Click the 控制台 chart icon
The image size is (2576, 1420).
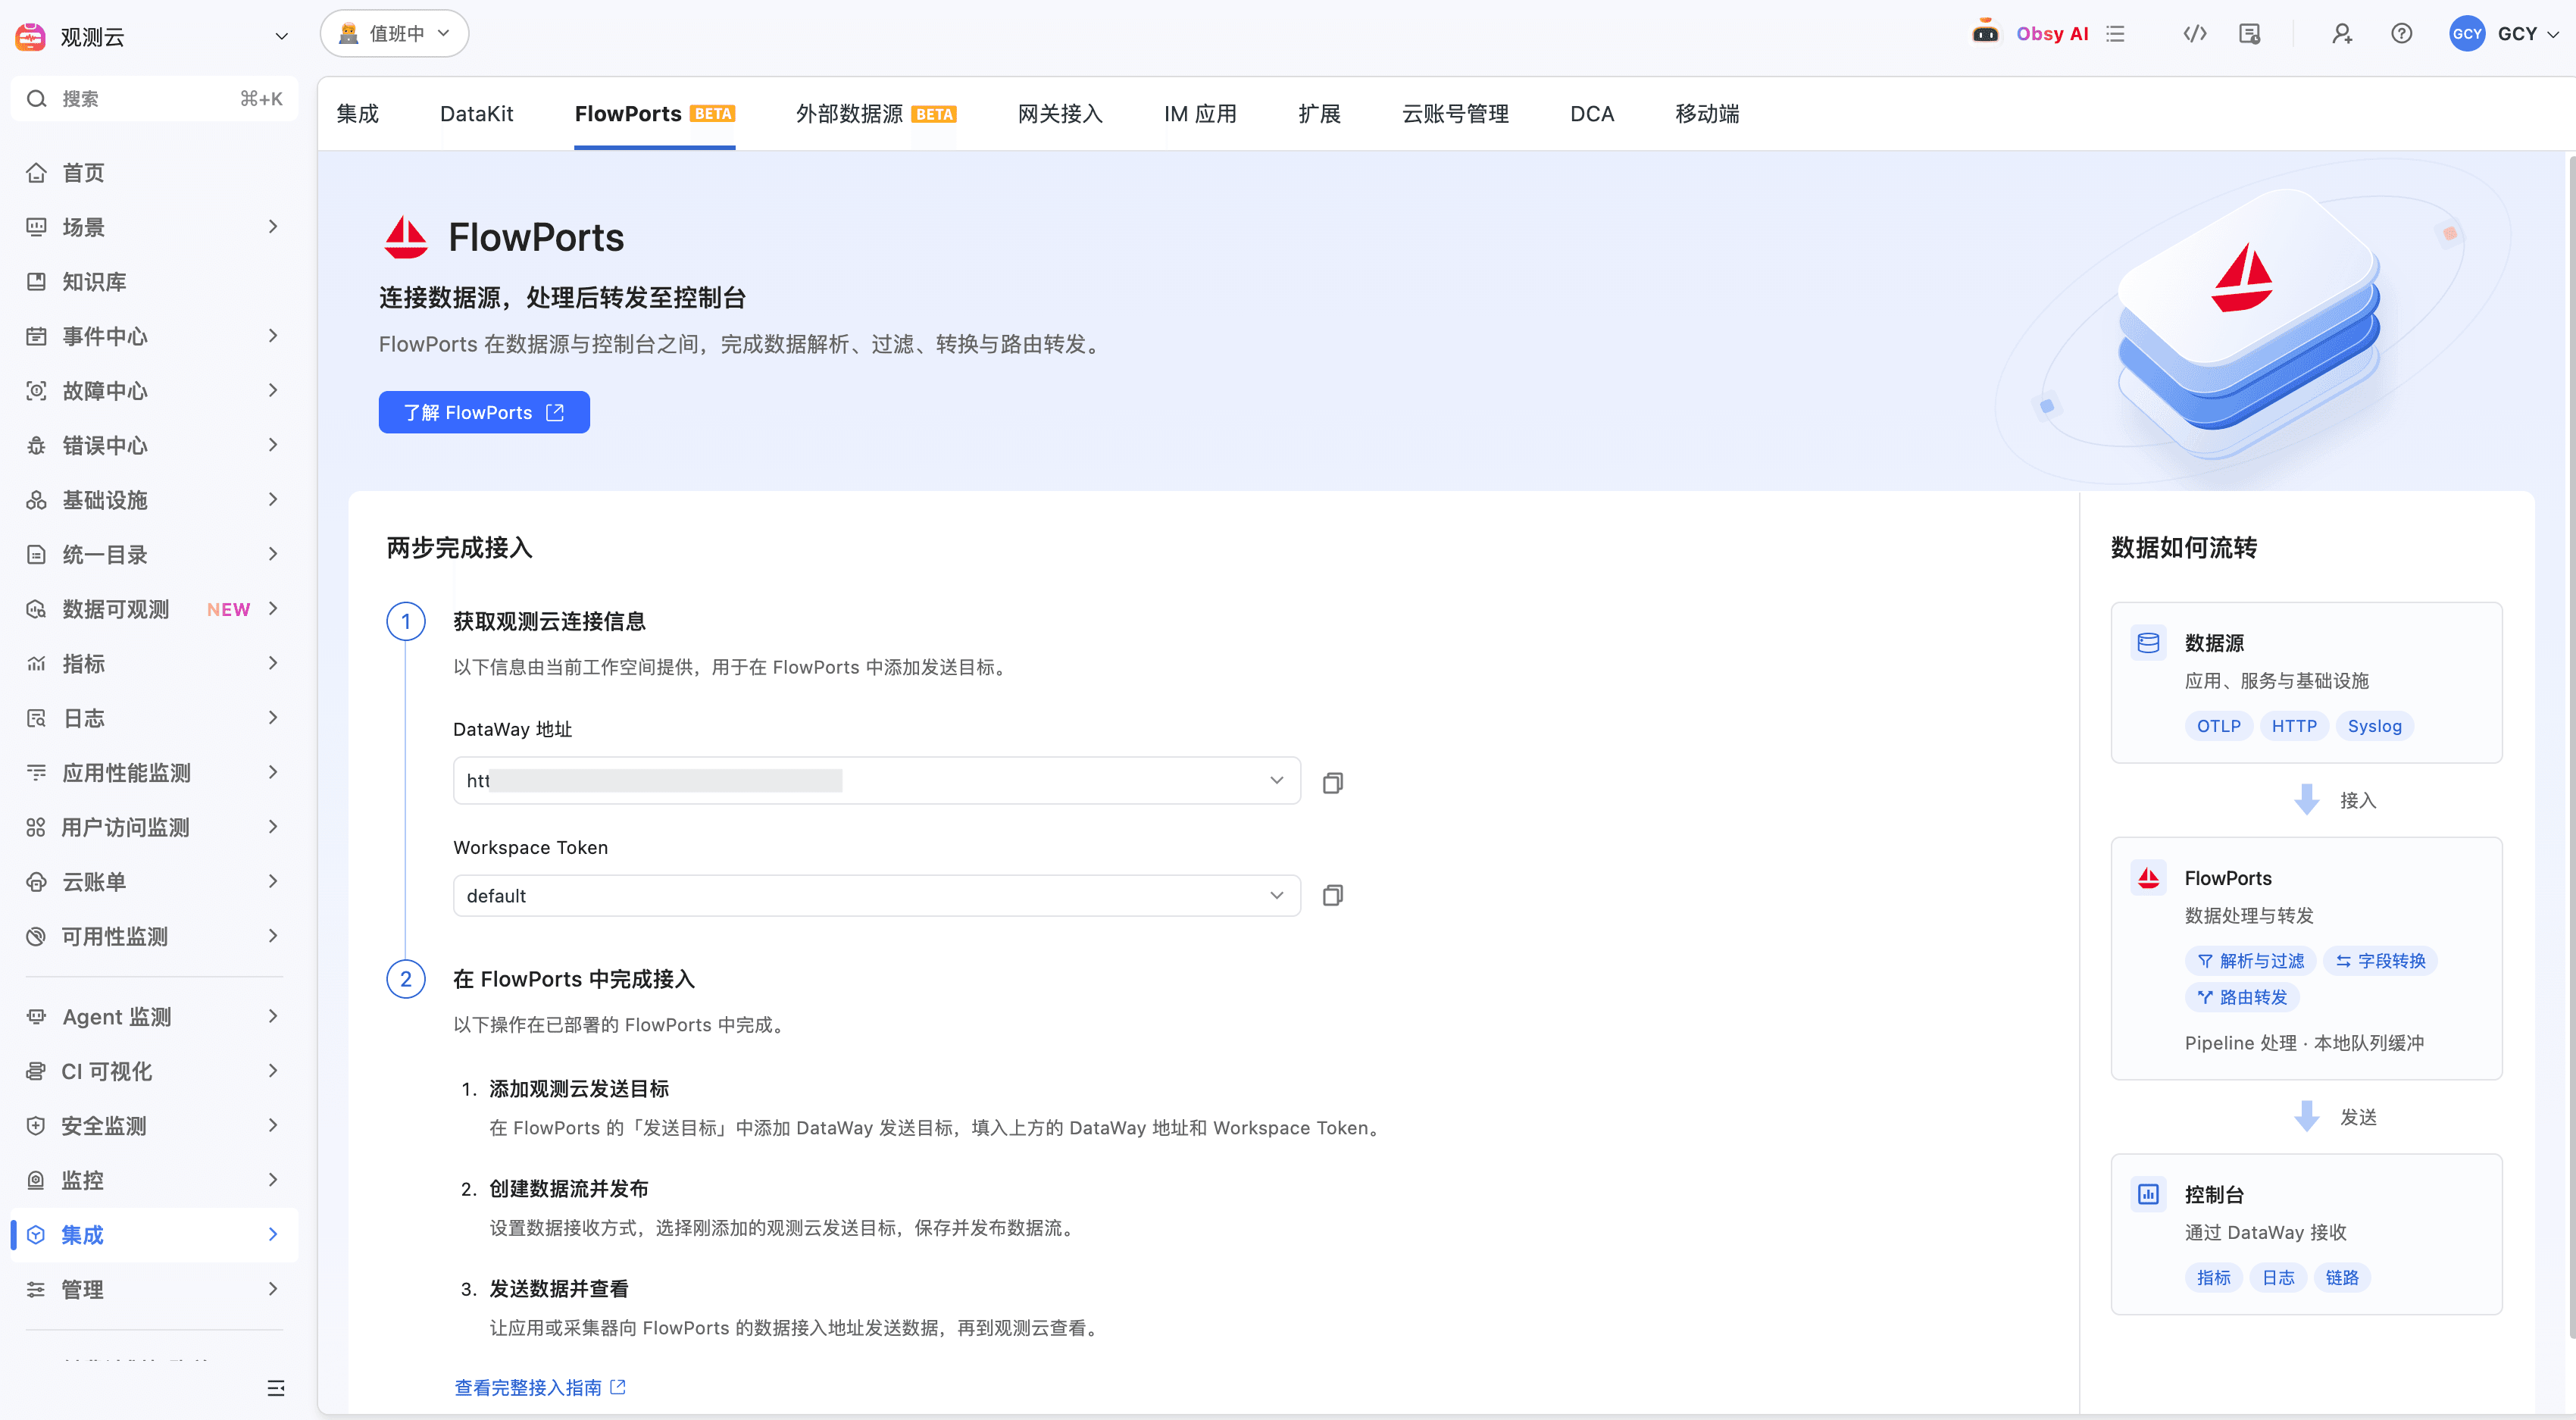click(2148, 1194)
